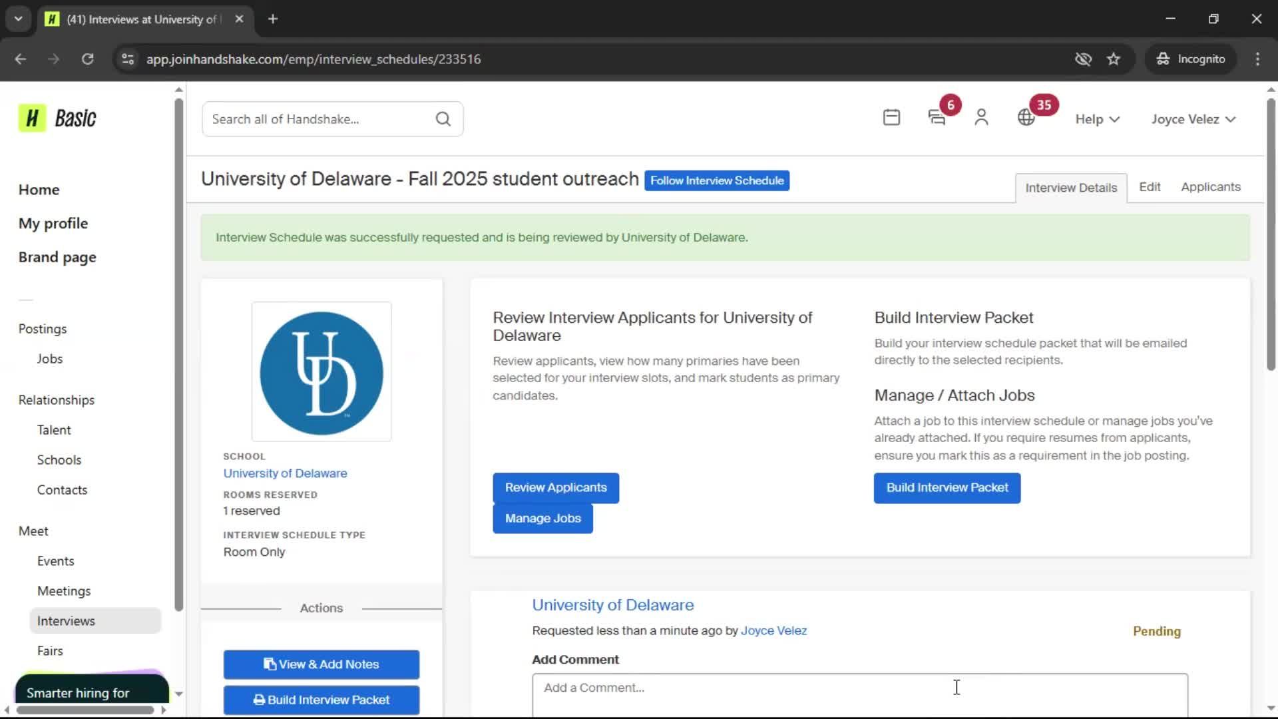This screenshot has height=719, width=1278.
Task: Click University of Delaware logo thumbnail
Action: point(321,371)
